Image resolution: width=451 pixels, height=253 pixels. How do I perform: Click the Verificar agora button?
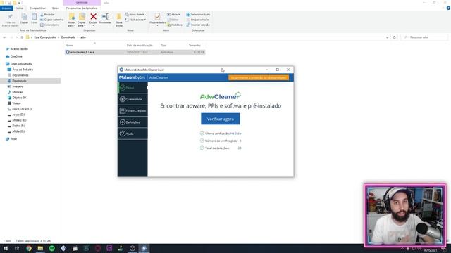coord(221,119)
